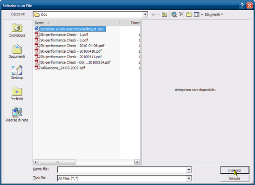This screenshot has height=185, width=255.
Task: Go to Documenti folder shortcut
Action: (17, 52)
